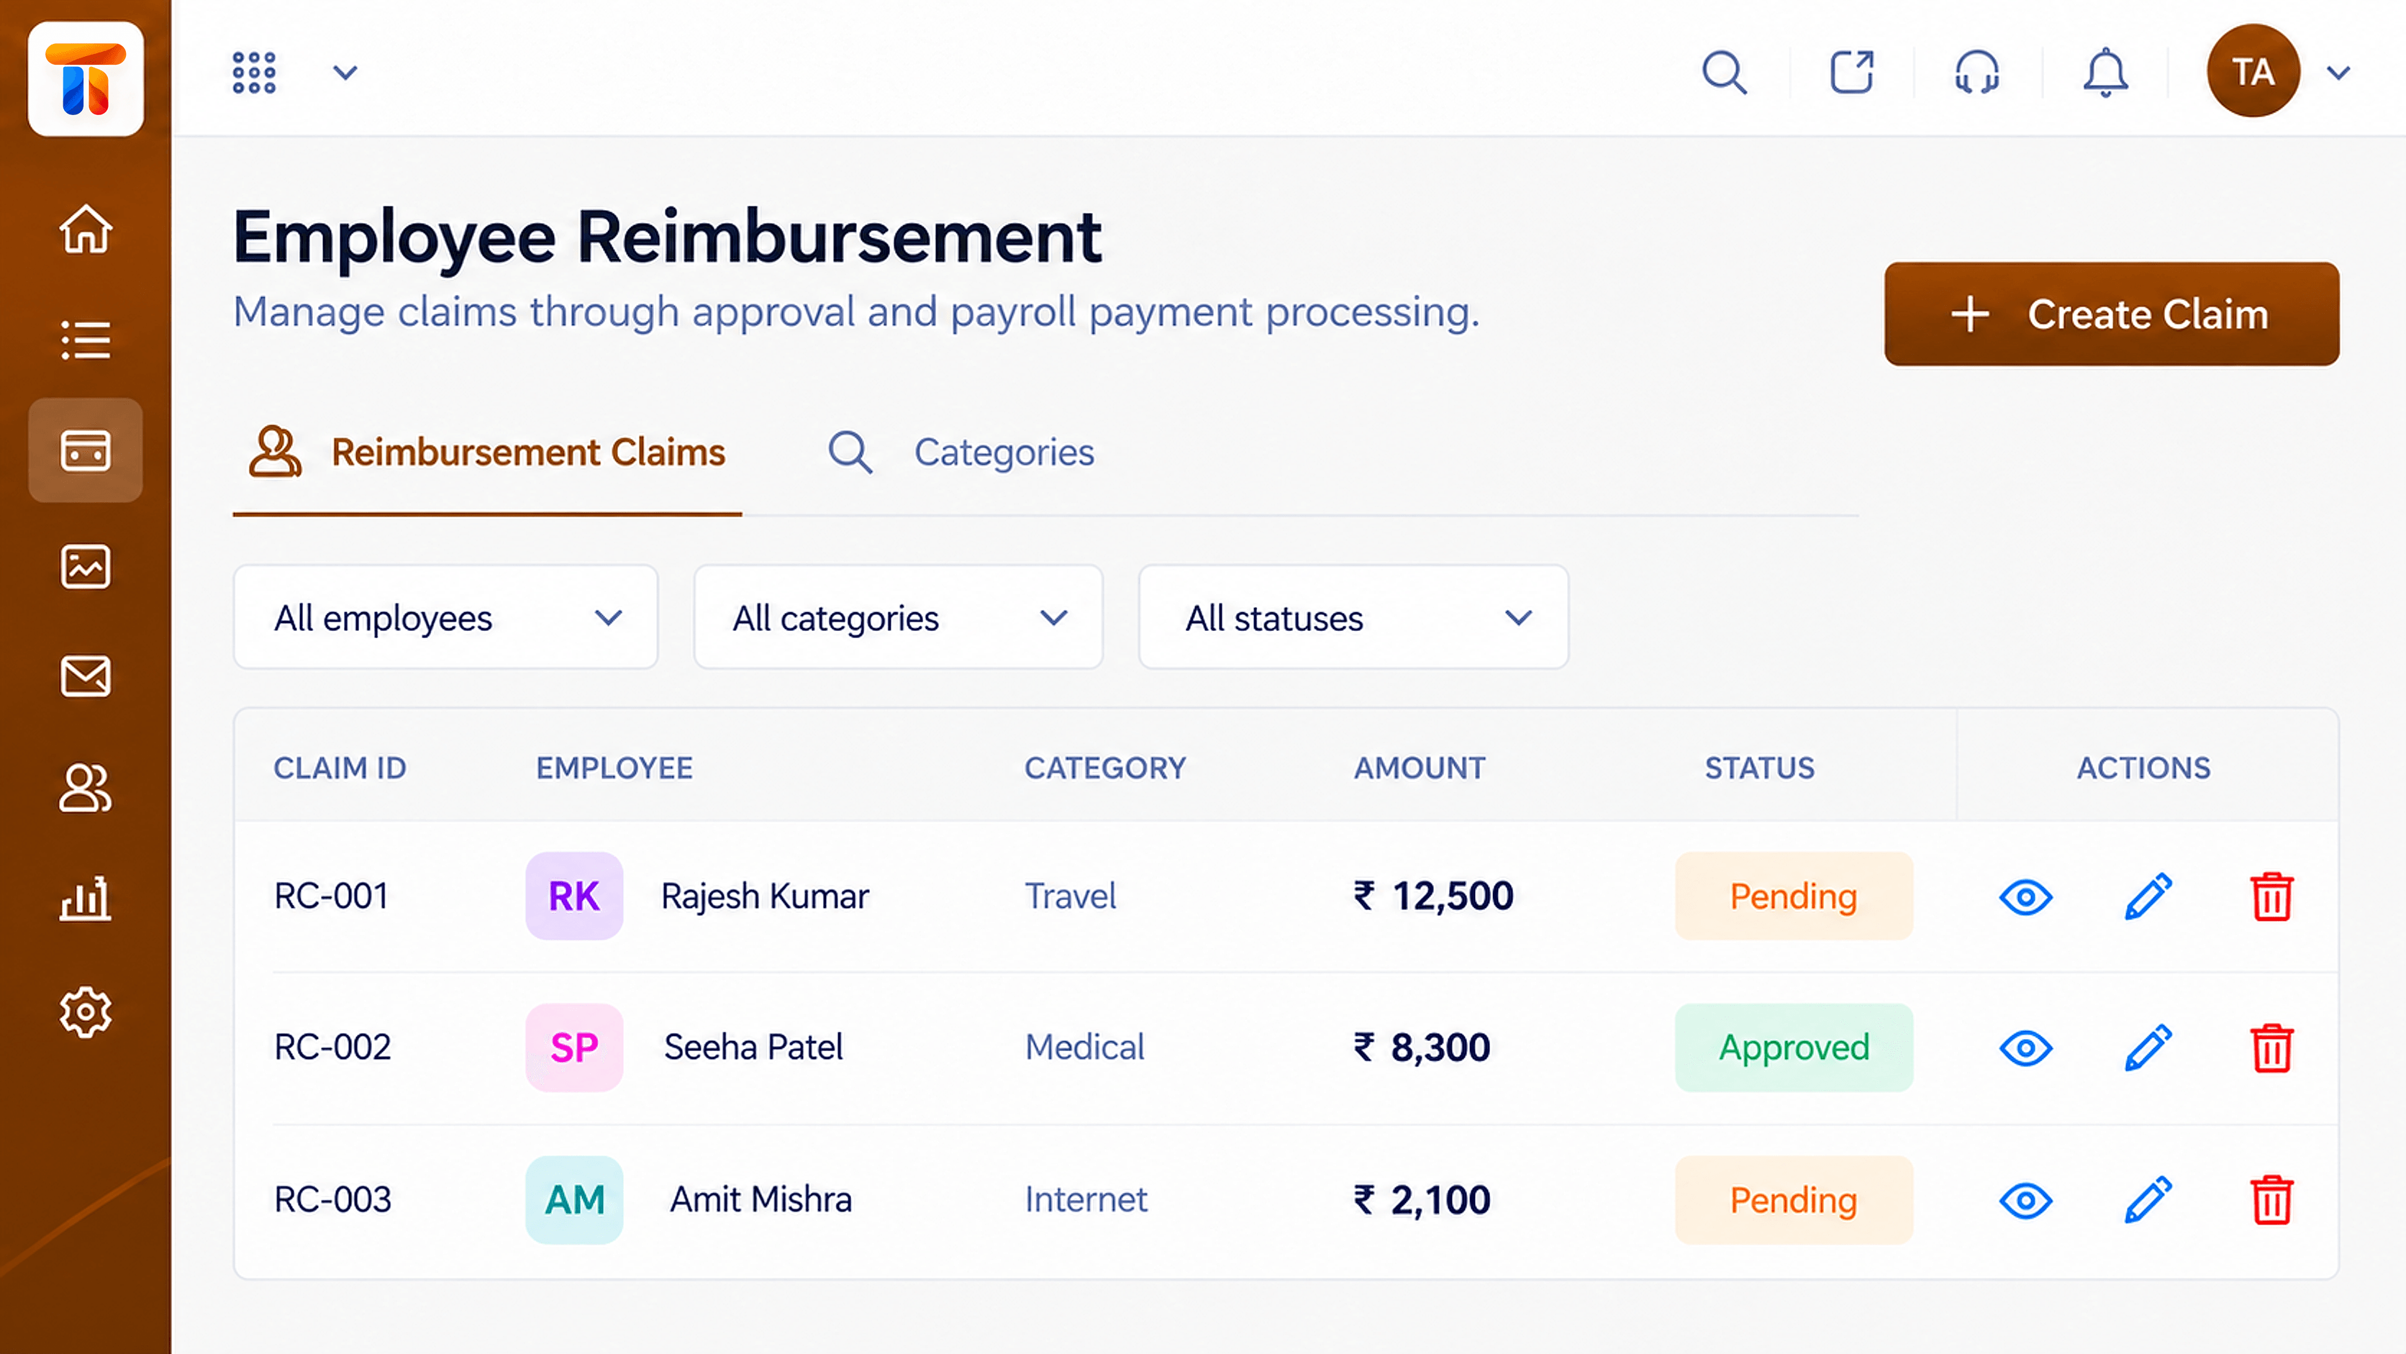Switch to Reimbursement Claims tab

coord(486,453)
